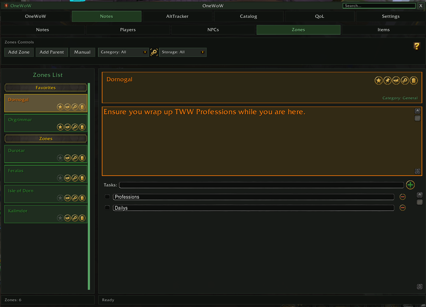Click horn icon on Isle of Dorn card
The image size is (426, 307).
pyautogui.click(x=68, y=198)
